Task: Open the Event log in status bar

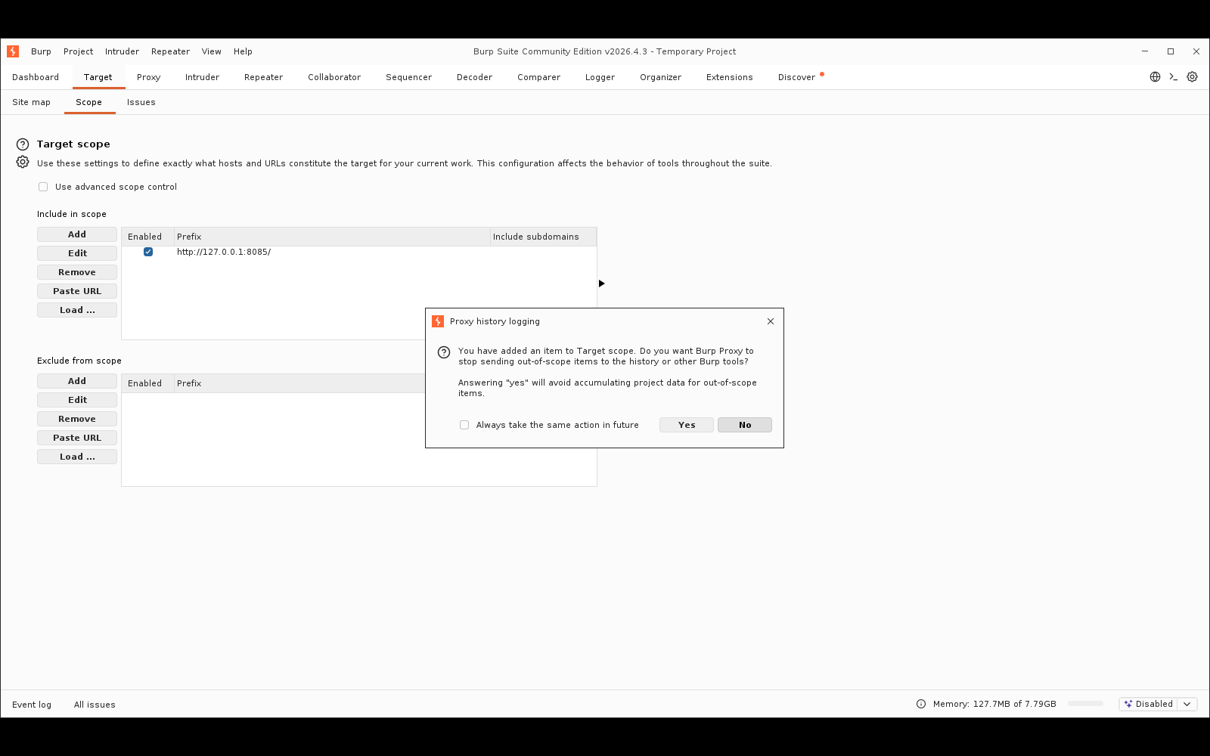Action: point(32,705)
